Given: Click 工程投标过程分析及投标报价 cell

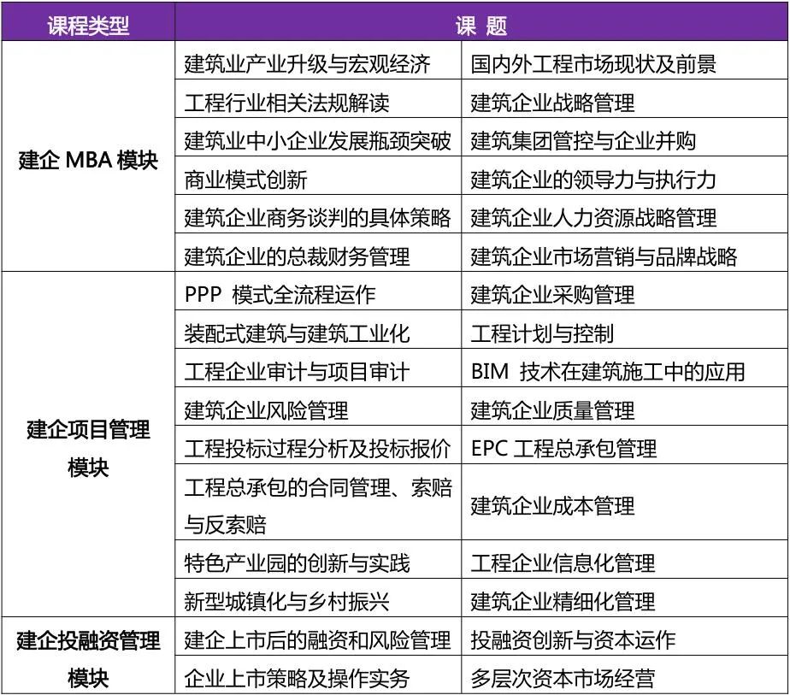Looking at the screenshot, I should tap(318, 445).
